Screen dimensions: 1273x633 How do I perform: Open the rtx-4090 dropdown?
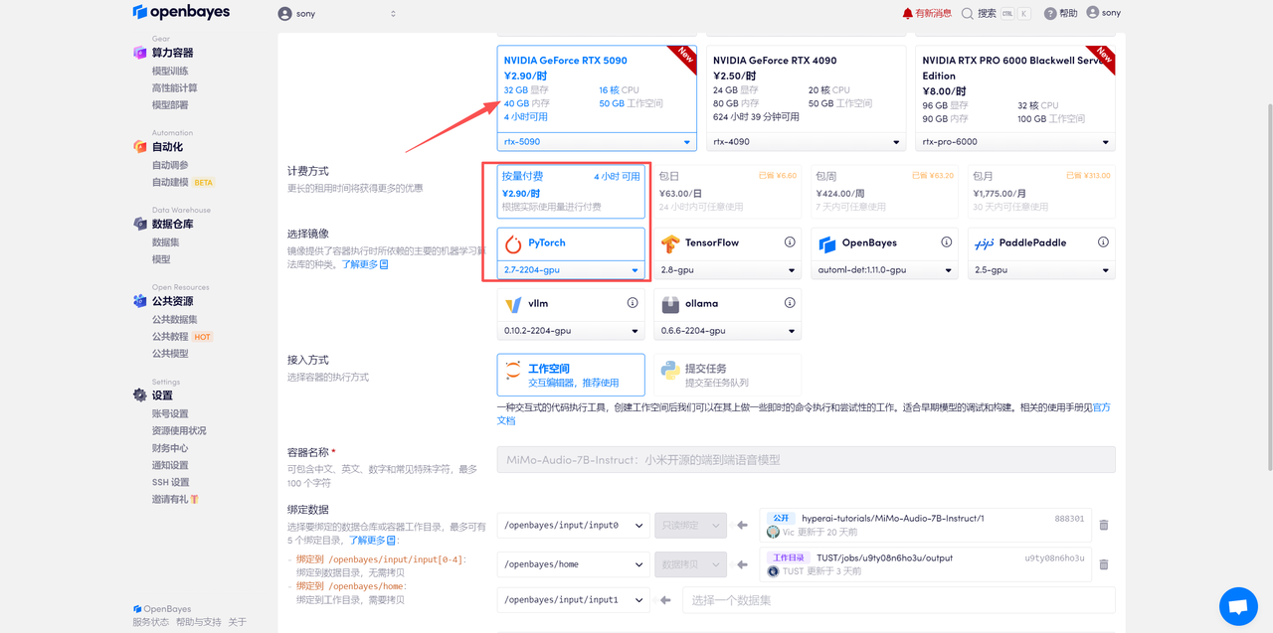click(807, 142)
